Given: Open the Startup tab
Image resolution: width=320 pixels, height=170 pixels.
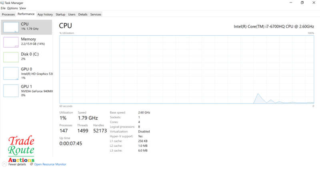Looking at the screenshot, I should pyautogui.click(x=60, y=14).
